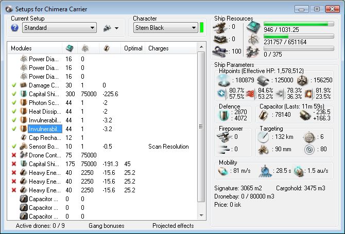This screenshot has width=345, height=234.
Task: Click the shield hitpoints icon
Action: point(224,80)
